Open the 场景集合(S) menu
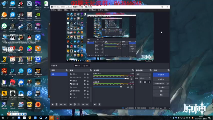The width and height of the screenshot is (213, 120). (92, 10)
